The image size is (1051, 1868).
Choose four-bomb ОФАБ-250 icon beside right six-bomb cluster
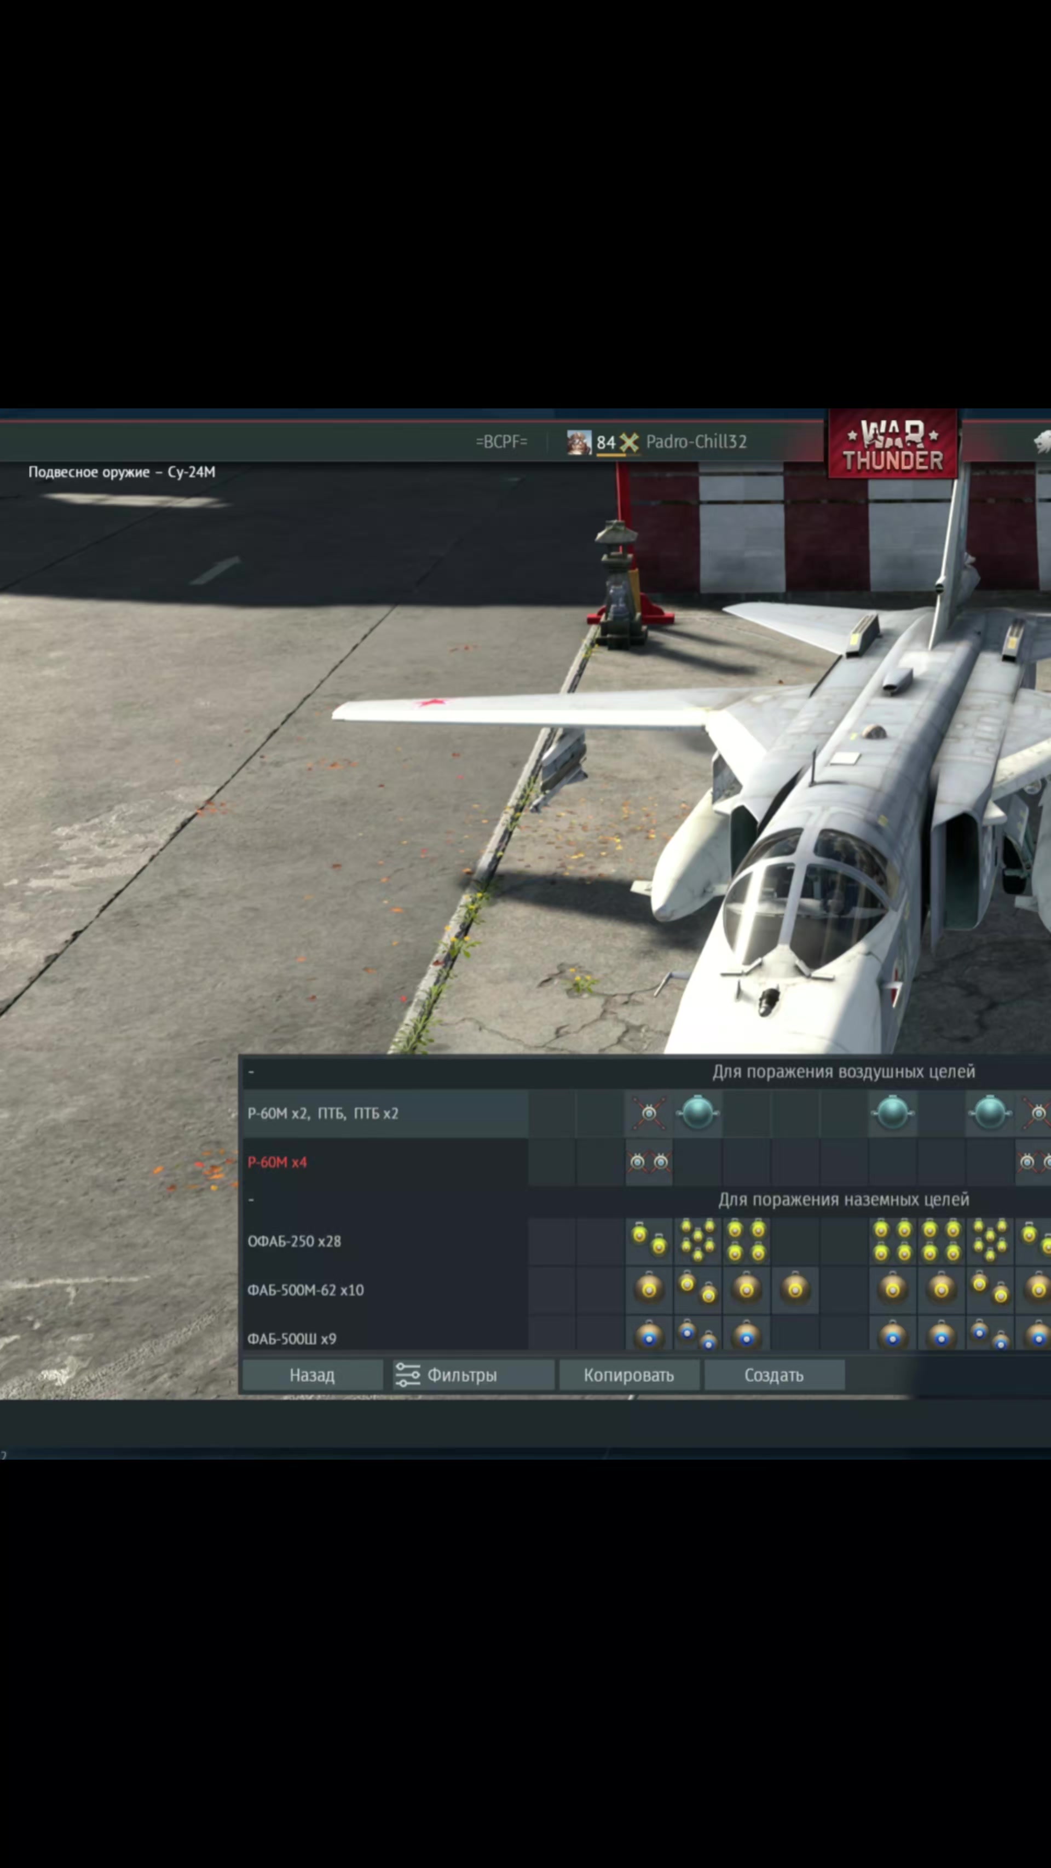click(x=941, y=1241)
